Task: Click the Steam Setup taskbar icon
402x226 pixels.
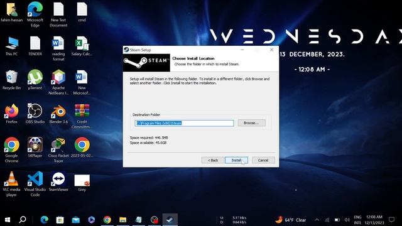Action: coord(170,220)
